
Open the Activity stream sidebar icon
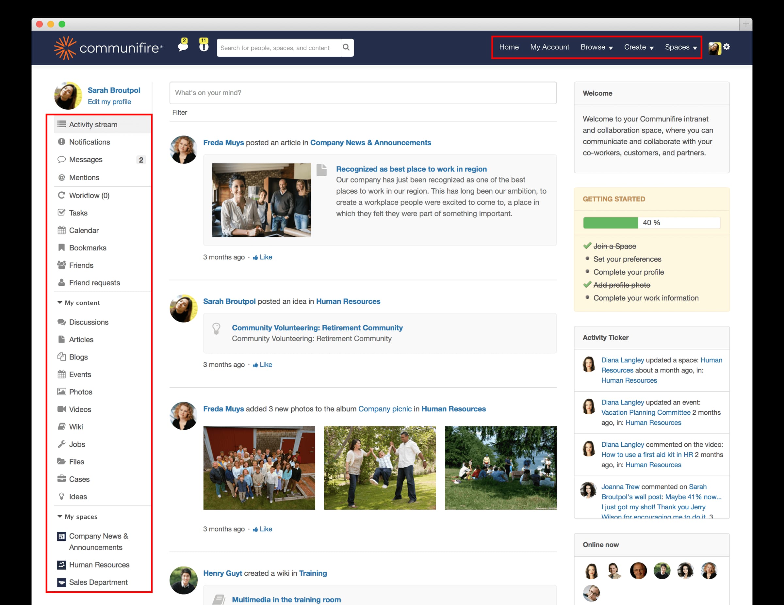point(62,124)
